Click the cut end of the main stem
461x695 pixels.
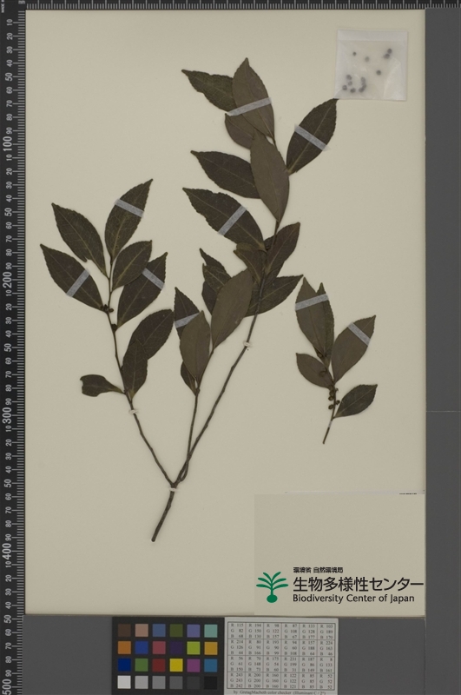pos(154,539)
